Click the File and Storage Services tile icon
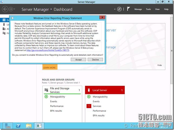The image size is (174, 130). tap(46, 90)
